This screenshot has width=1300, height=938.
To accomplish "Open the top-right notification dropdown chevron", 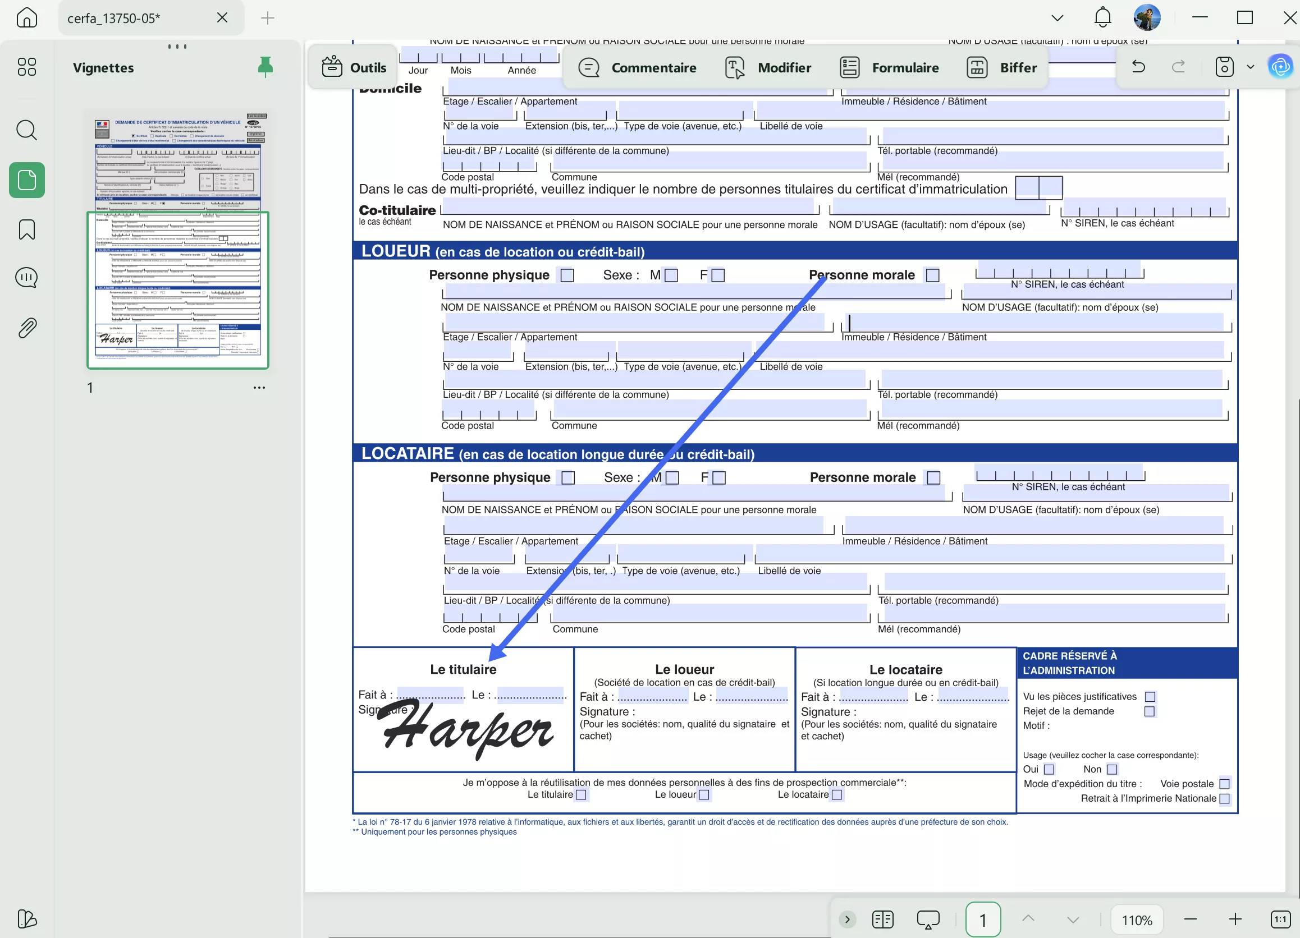I will click(x=1057, y=17).
